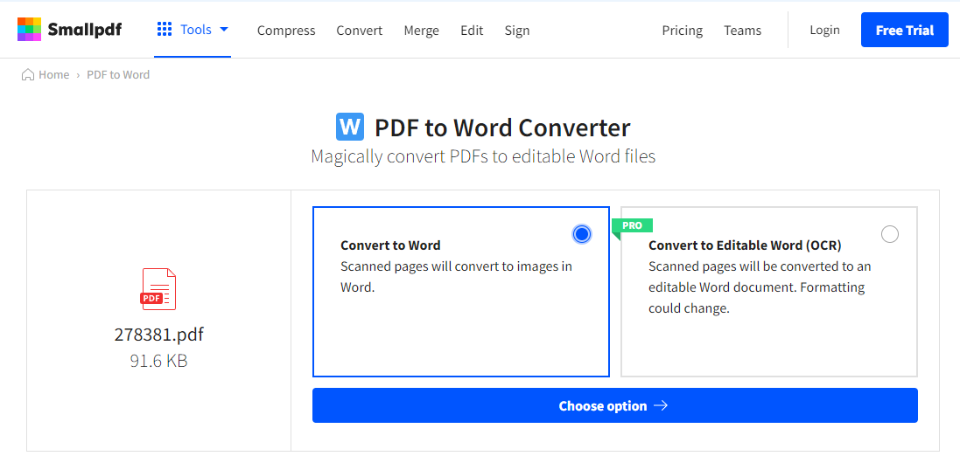Screen dimensions: 960x456
Task: Go to the Pricing page
Action: click(682, 31)
